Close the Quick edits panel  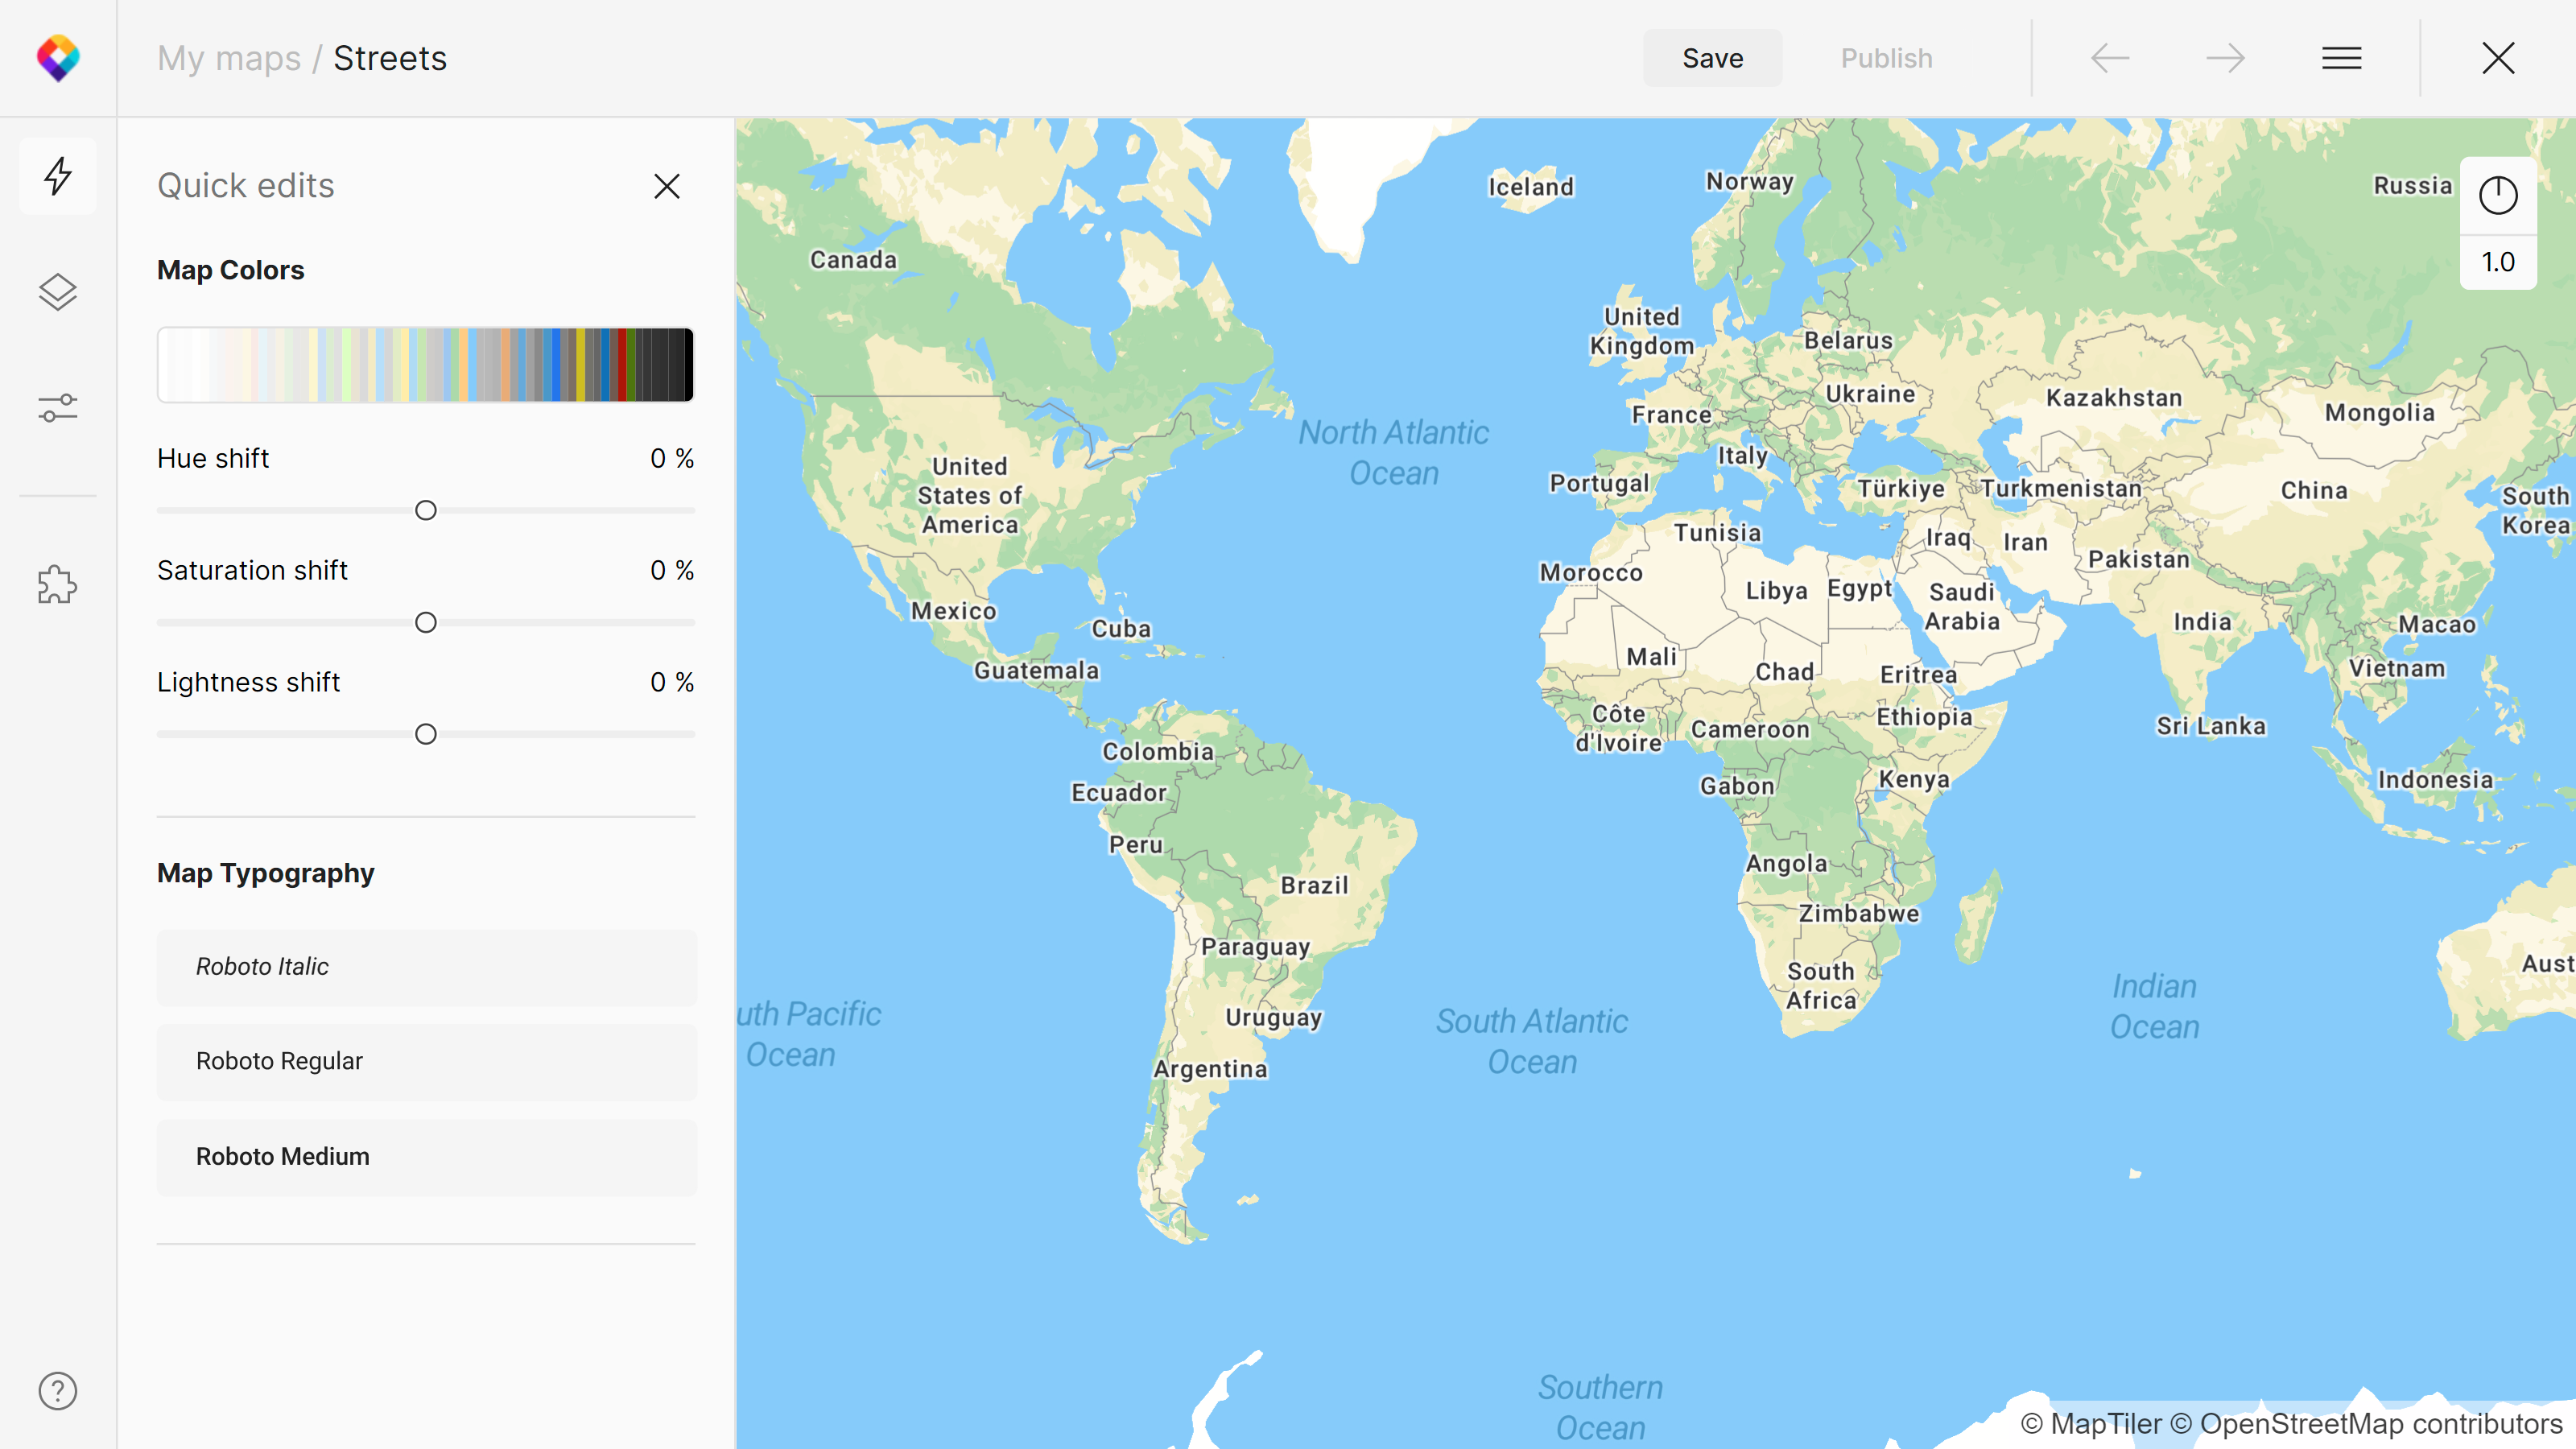coord(667,186)
